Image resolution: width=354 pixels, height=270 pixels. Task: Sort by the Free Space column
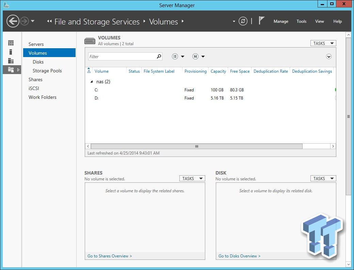pos(240,71)
